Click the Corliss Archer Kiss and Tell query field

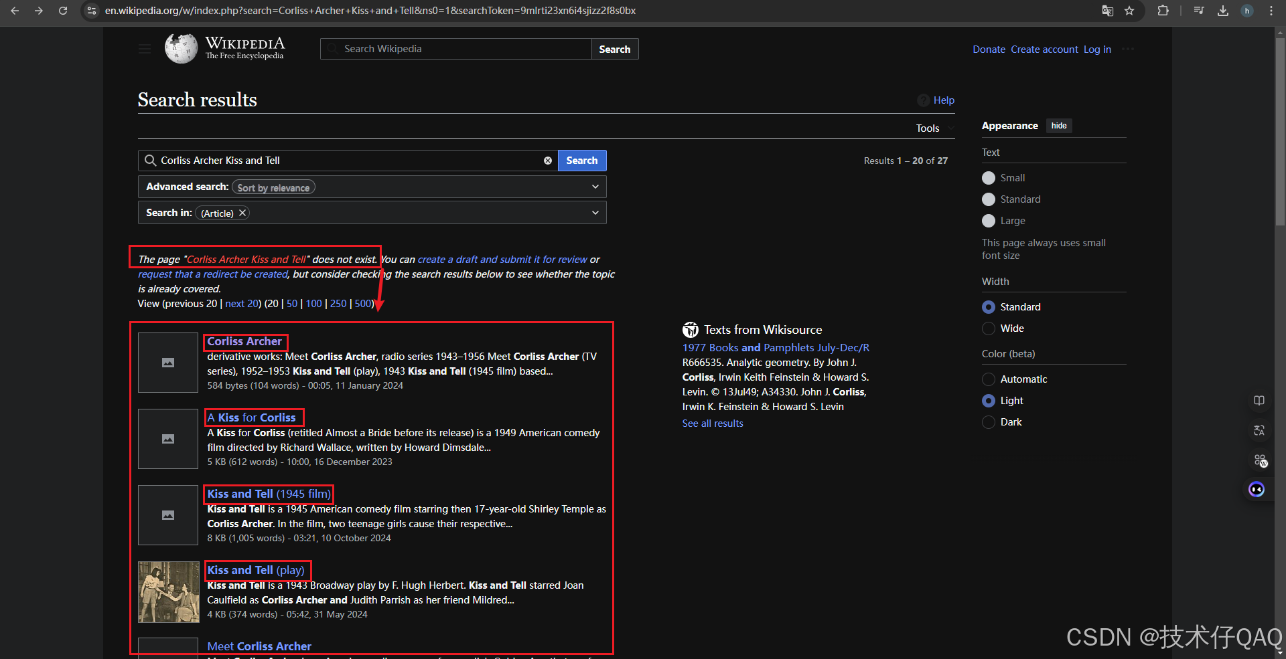point(348,161)
